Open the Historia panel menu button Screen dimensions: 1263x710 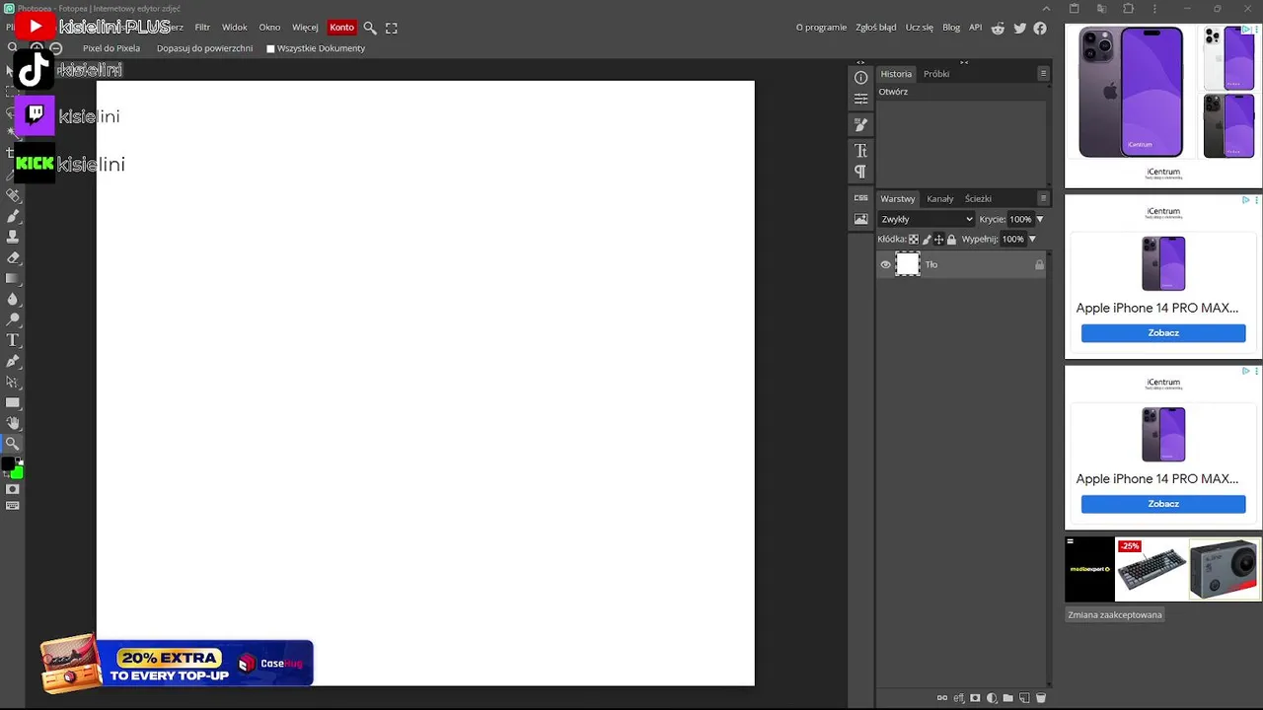(x=1043, y=74)
